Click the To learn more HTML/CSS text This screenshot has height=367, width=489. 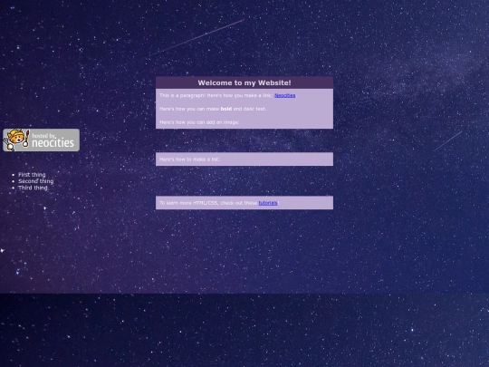coord(188,203)
